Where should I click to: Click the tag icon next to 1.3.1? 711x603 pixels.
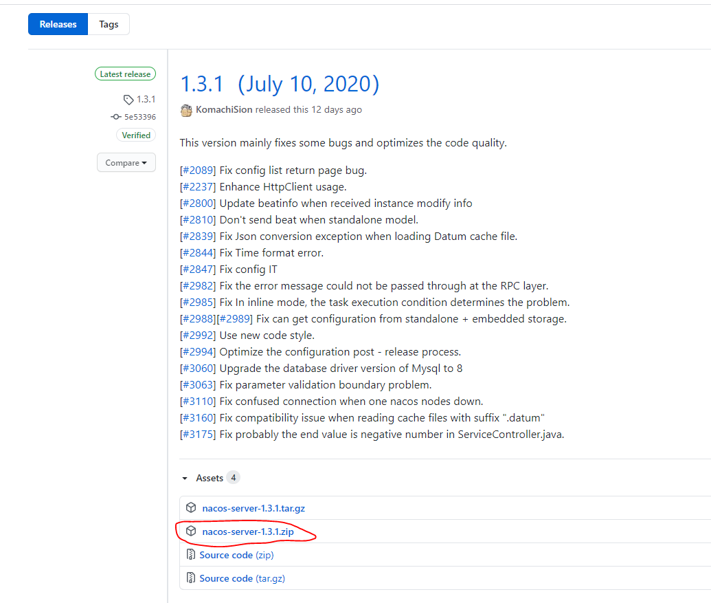click(128, 99)
